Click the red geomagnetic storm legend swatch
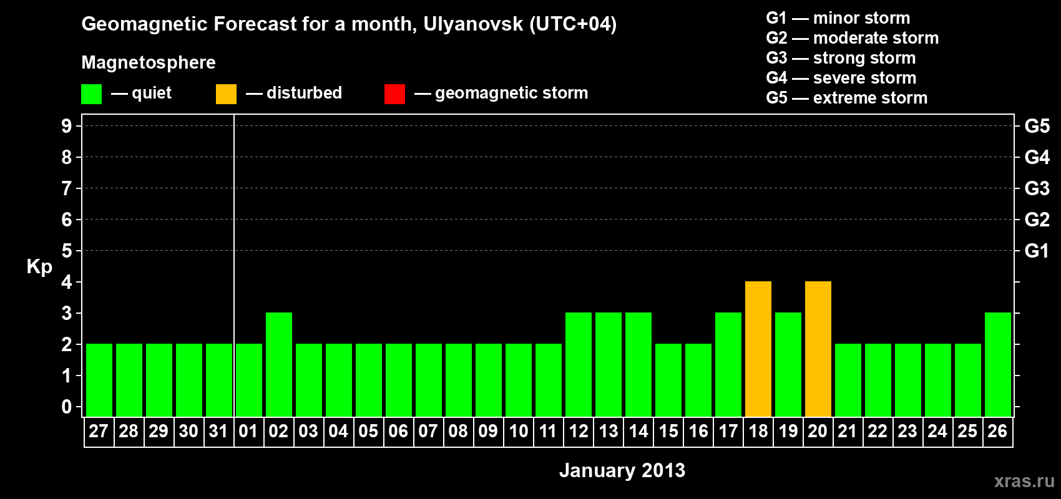The height and width of the screenshot is (499, 1061). pos(394,94)
